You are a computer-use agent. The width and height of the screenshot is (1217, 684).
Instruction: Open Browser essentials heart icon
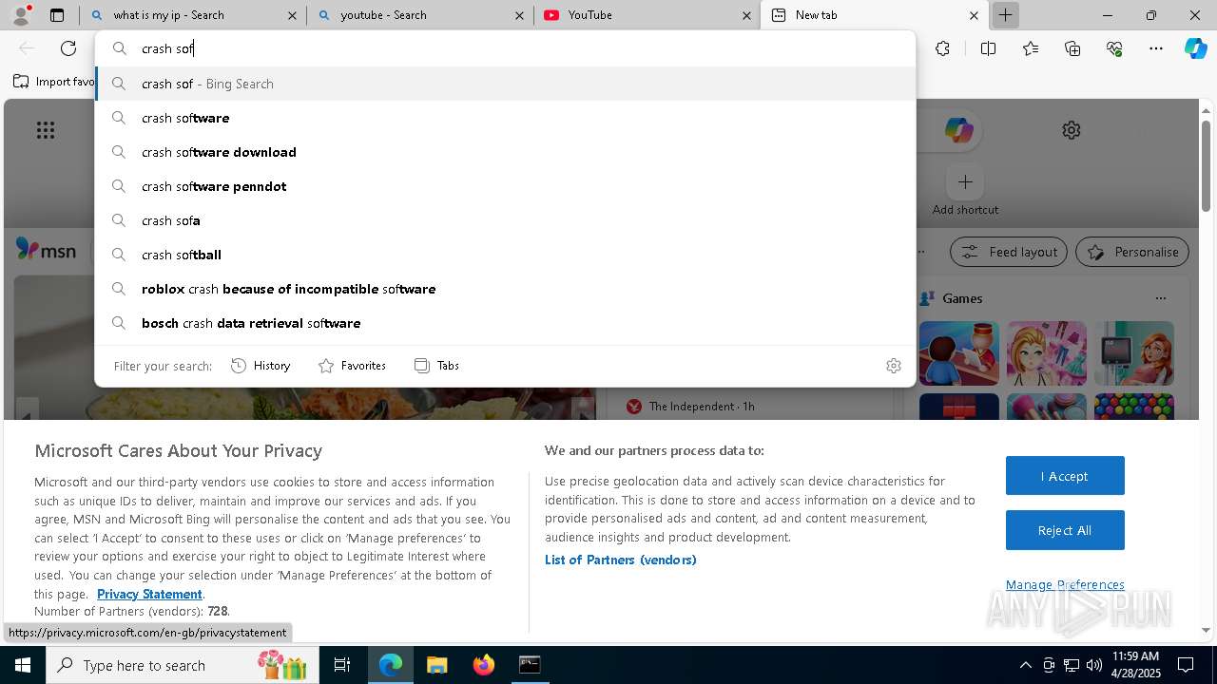coord(1114,48)
